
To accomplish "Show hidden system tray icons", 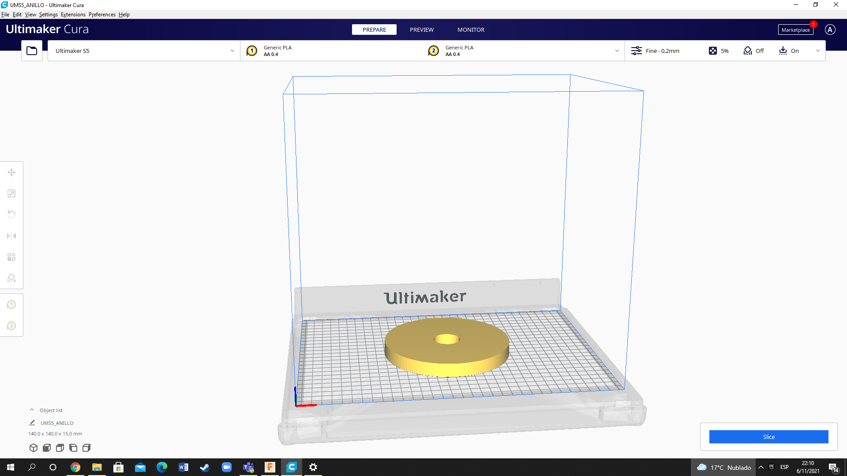I will [761, 467].
